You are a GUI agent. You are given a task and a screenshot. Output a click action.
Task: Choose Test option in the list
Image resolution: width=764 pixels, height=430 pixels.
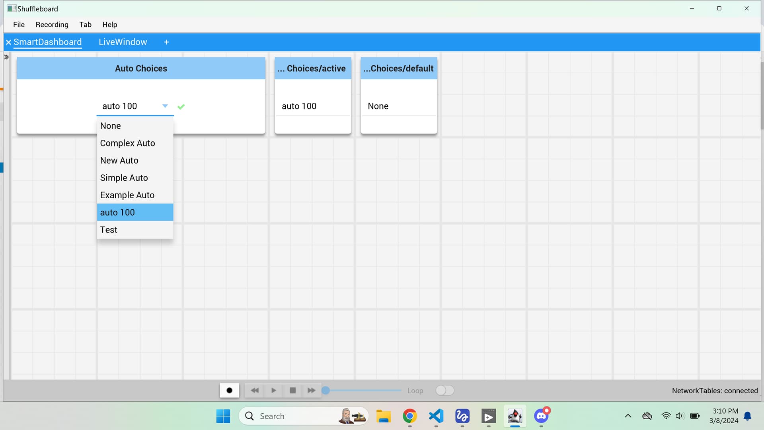click(109, 230)
